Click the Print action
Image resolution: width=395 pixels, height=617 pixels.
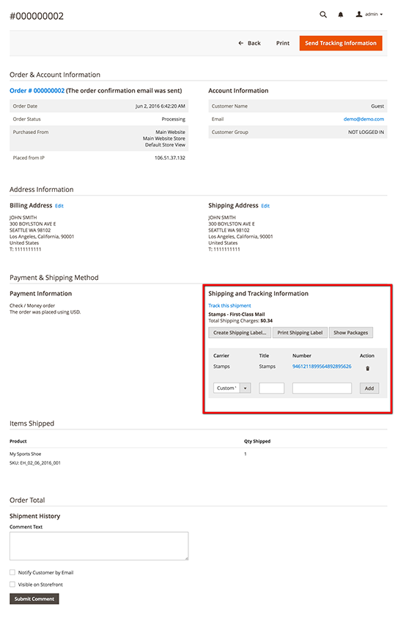282,43
